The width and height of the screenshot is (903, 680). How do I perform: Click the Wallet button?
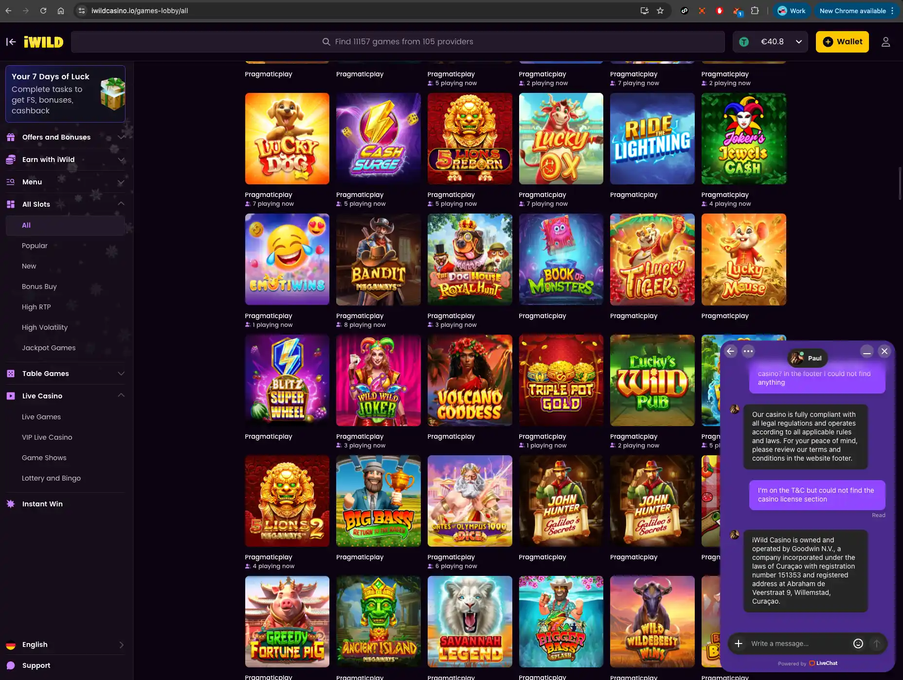(842, 42)
